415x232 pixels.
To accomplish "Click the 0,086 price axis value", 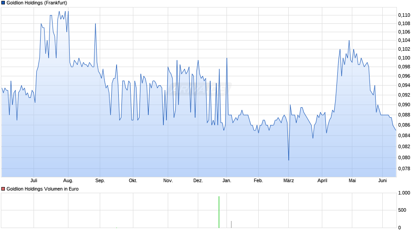I will click(x=404, y=125).
